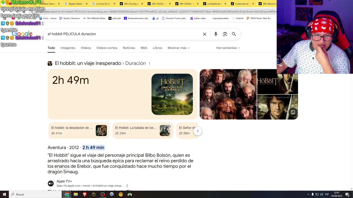Open the game controller taskbar app
This screenshot has width=353, height=198.
pos(130,194)
